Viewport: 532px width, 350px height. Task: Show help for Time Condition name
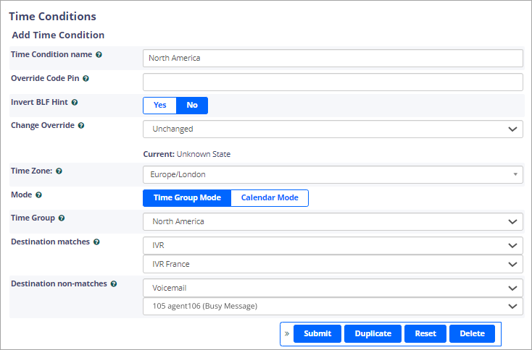(x=99, y=54)
